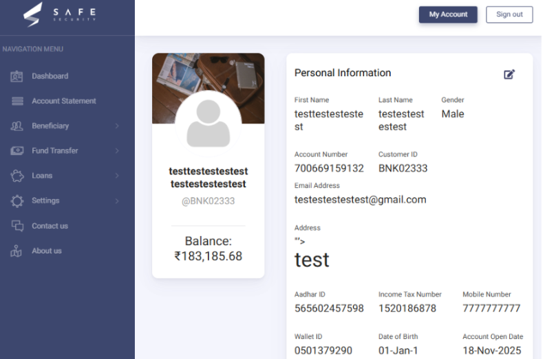Image resolution: width=545 pixels, height=359 pixels.
Task: Select Loans in navigation menu
Action: [x=42, y=176]
